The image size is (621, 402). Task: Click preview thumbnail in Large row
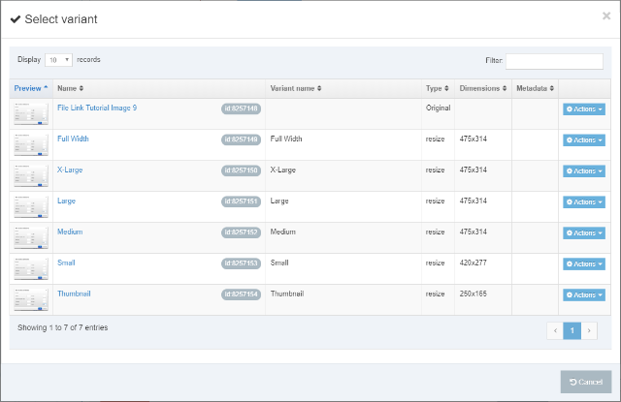point(31,206)
